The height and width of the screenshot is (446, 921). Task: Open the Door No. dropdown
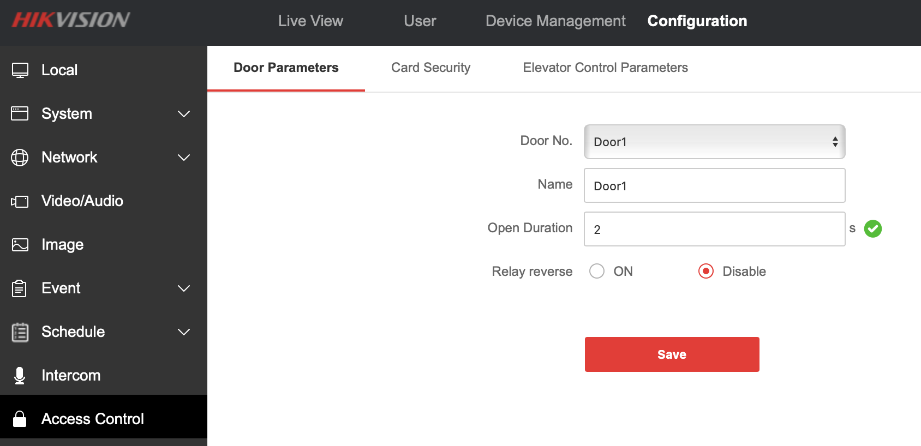pos(714,142)
